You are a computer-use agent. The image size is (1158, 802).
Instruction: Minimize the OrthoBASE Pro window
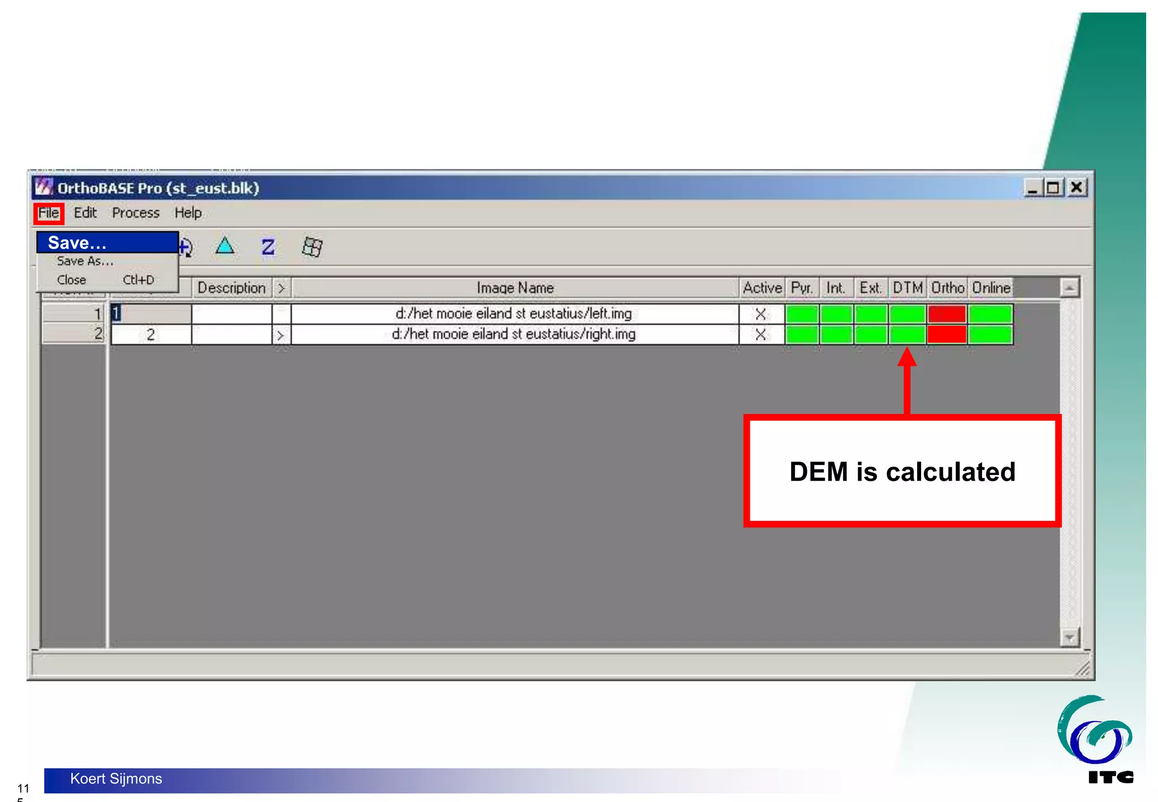1034,187
